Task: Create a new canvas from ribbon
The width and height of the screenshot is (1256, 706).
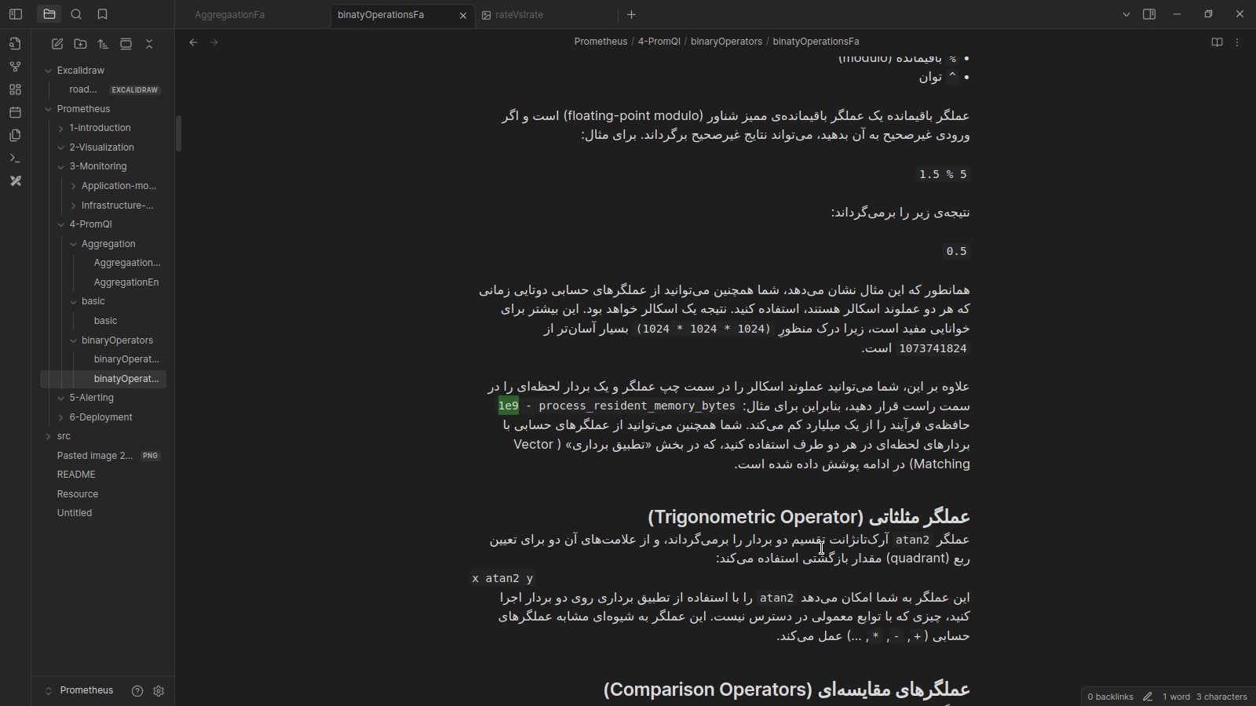Action: pos(15,89)
